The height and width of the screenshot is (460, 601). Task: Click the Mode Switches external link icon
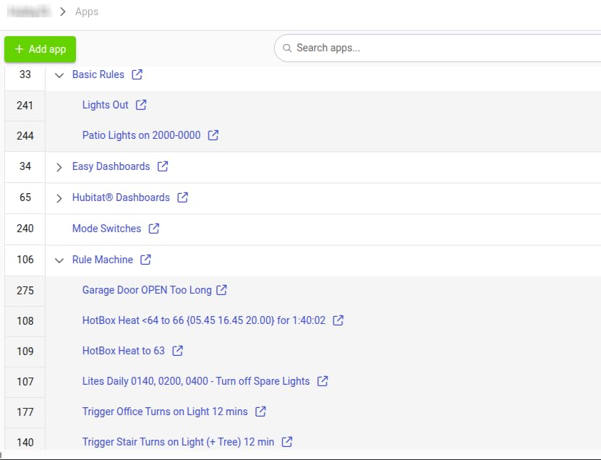[154, 229]
